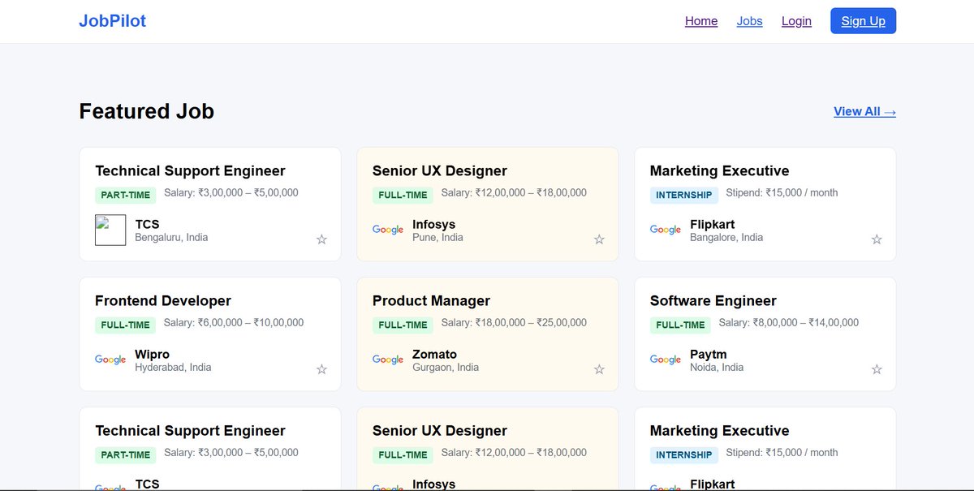This screenshot has width=974, height=491.
Task: Follow the View All → link
Action: click(x=864, y=111)
